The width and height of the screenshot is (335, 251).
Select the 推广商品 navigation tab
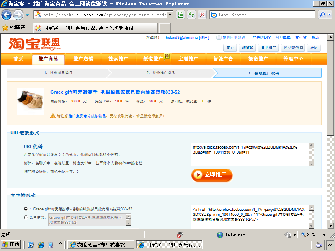(x=48, y=59)
